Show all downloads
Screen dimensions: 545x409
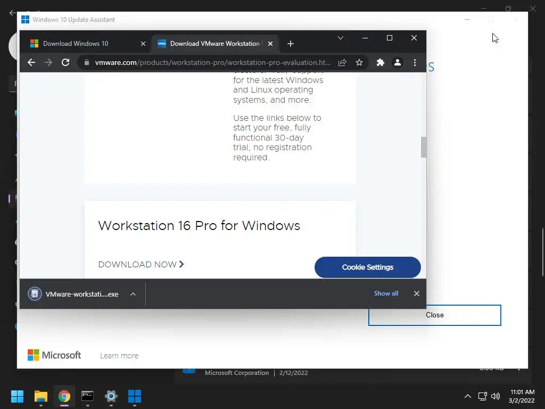point(386,293)
